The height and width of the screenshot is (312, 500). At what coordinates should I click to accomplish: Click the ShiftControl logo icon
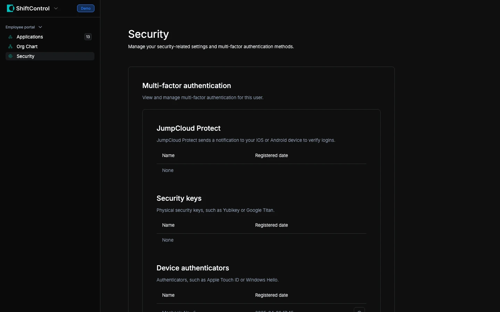(x=10, y=8)
